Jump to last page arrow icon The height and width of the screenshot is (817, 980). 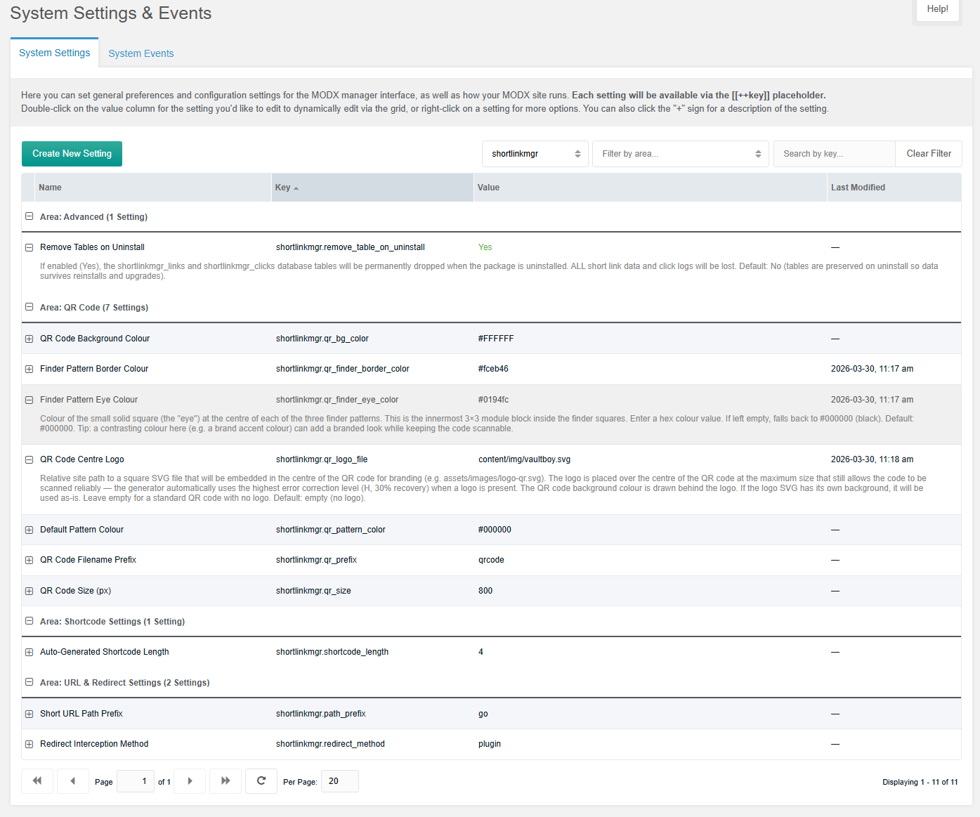coord(226,780)
